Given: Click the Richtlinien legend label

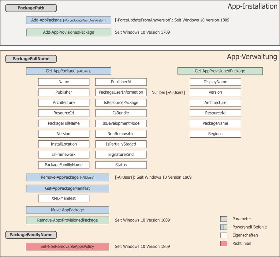Looking at the screenshot, I should click(x=242, y=244).
